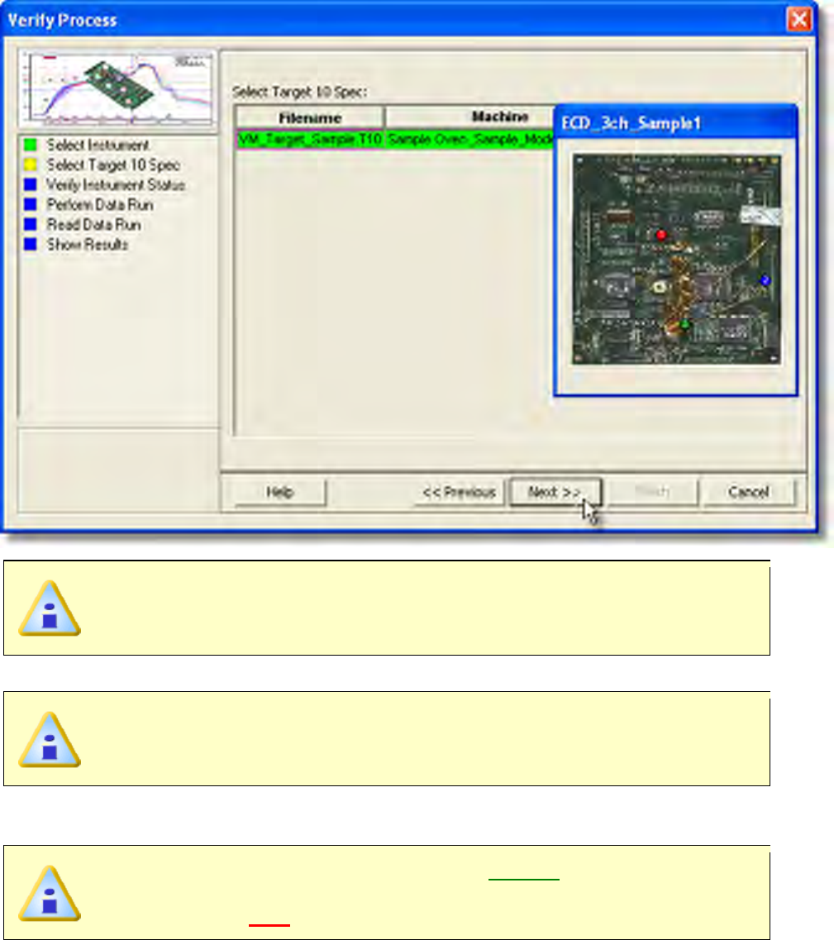Viewport: 834px width, 940px height.
Task: Select the VM_Target_Sample T10 filename row
Action: (310, 139)
